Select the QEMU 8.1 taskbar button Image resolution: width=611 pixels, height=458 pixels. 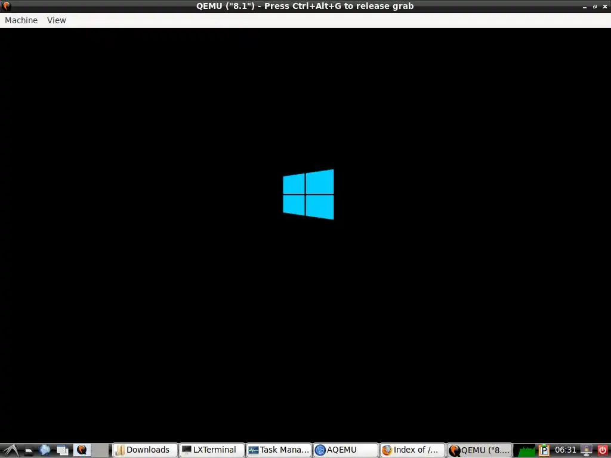pyautogui.click(x=479, y=450)
